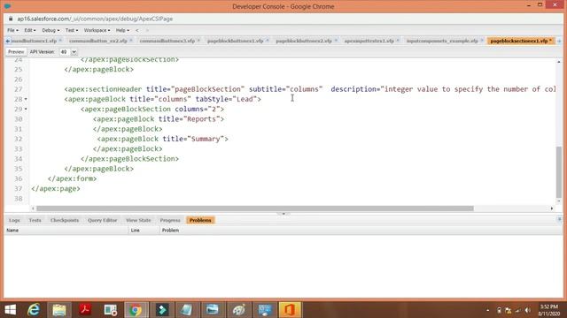The width and height of the screenshot is (567, 318).
Task: Click the panel splitter handle above bottom tabs
Action: (283, 214)
